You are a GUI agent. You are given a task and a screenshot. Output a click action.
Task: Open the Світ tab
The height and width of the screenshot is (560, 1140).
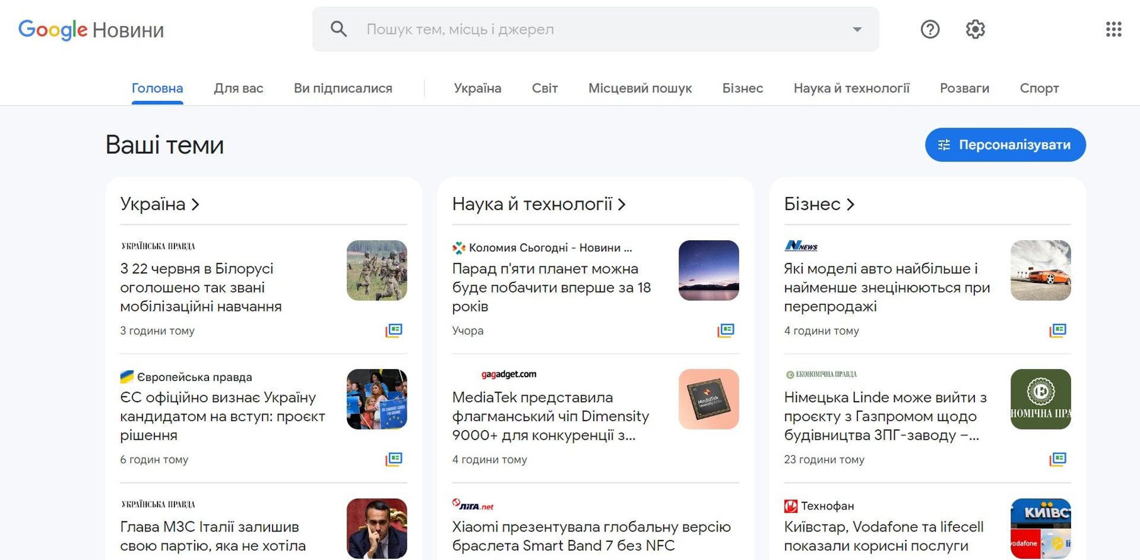point(544,88)
